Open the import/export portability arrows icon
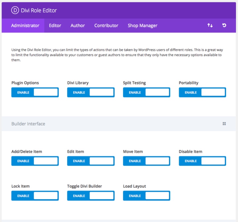Image resolution: width=238 pixels, height=222 pixels. [x=210, y=25]
